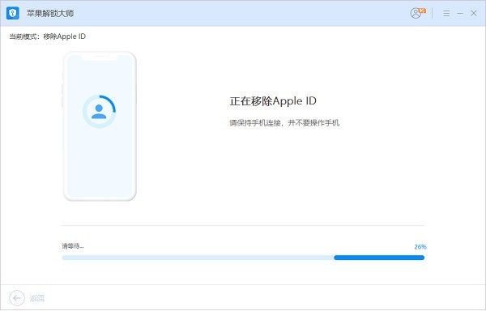Click the 苹果解锁大师 title text
The image size is (486, 324).
(50, 13)
